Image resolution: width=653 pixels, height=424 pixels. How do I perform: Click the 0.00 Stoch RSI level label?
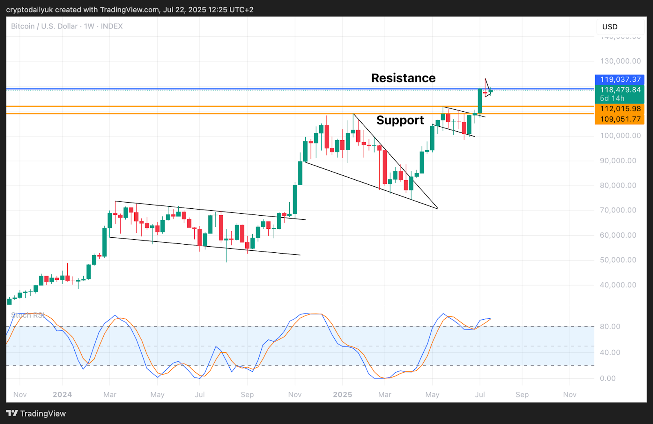[607, 378]
